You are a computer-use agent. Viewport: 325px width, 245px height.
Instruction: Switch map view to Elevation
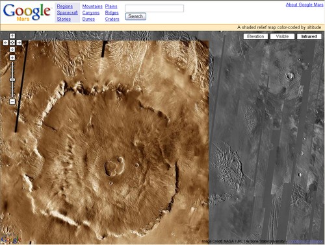coord(255,36)
